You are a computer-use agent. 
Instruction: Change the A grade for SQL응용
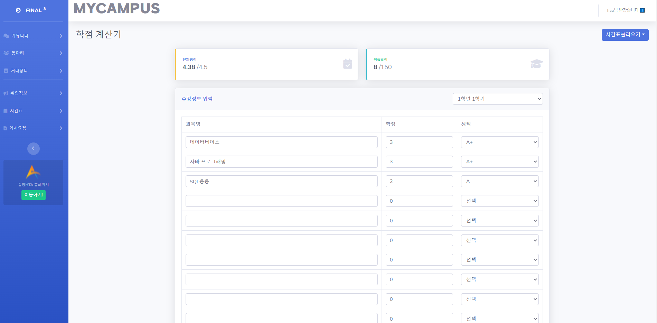[x=500, y=181]
